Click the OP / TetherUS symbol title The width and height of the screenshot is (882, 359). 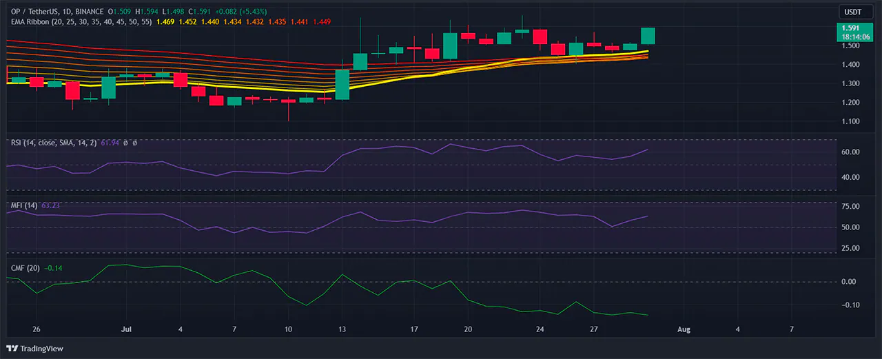coord(36,11)
